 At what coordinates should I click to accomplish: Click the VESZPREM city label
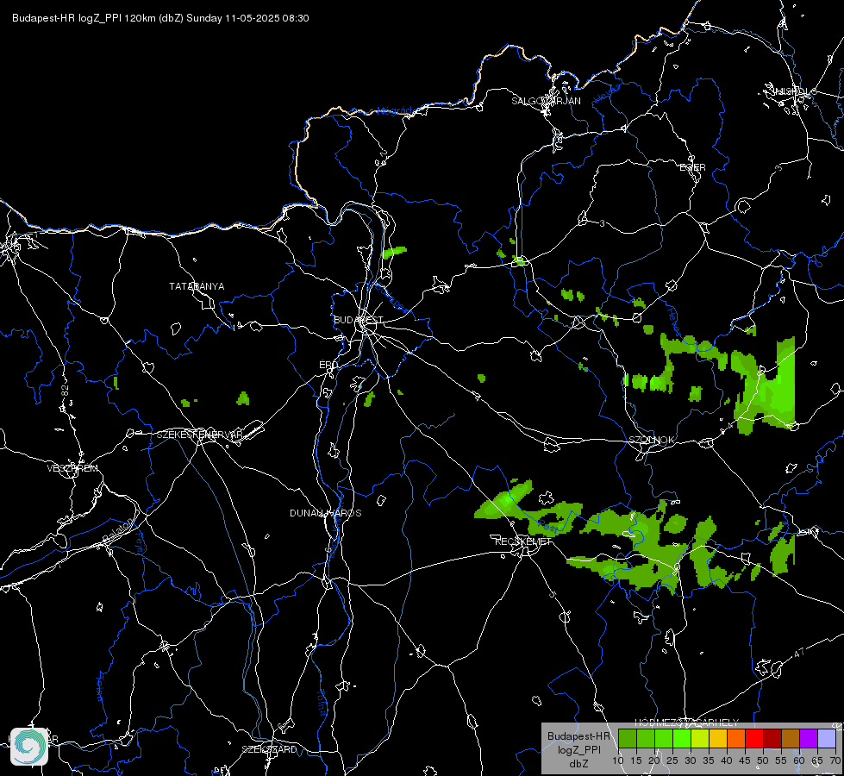[72, 468]
